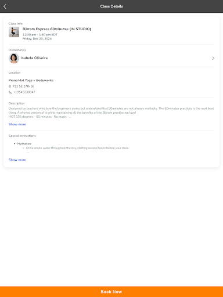Tap the Book Now button
223x297 pixels.
pos(111,292)
